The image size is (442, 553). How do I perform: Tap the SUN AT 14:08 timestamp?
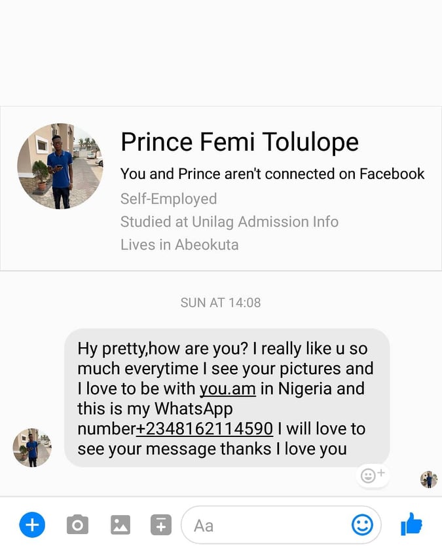221,303
